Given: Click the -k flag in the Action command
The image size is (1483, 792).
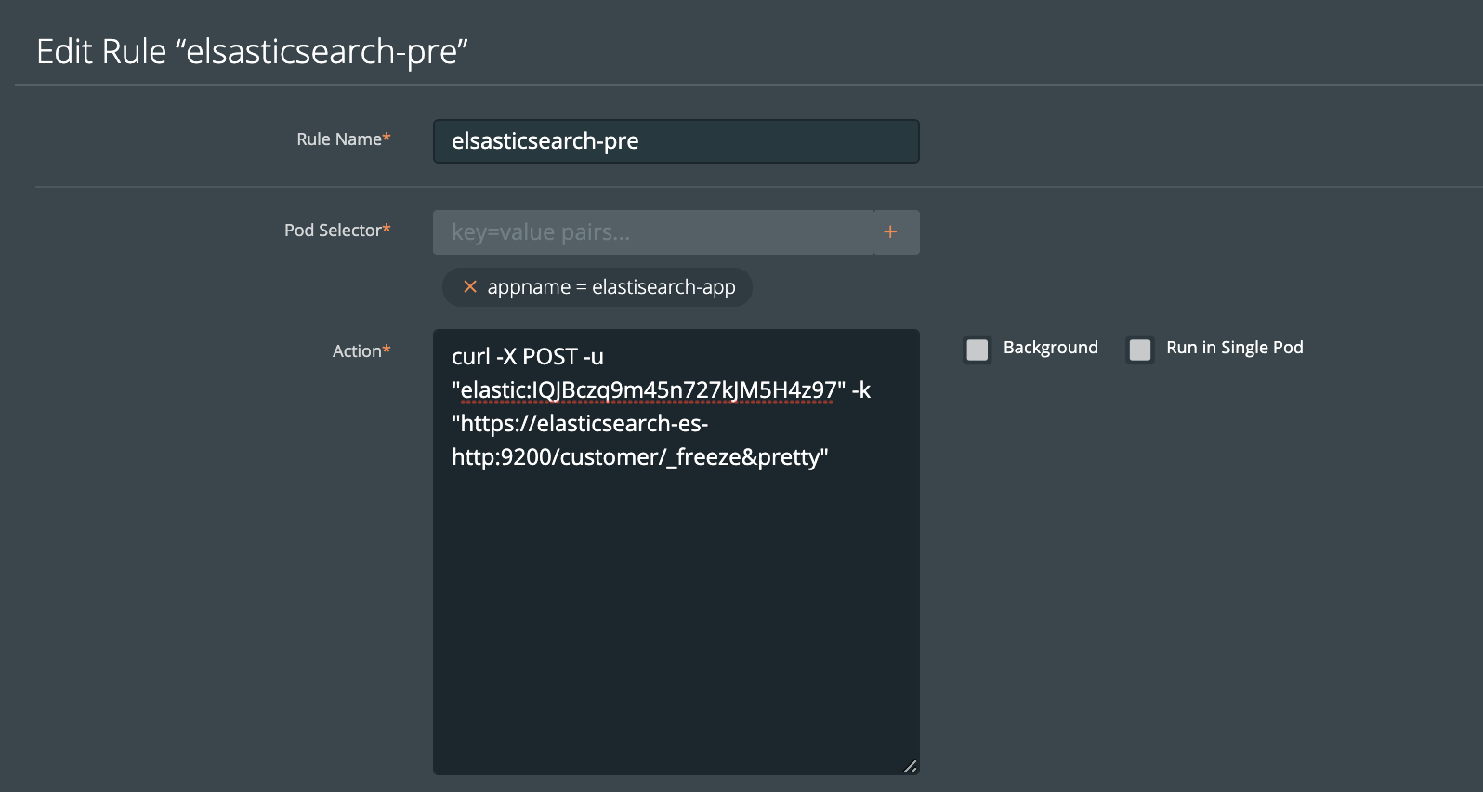Looking at the screenshot, I should coord(861,390).
